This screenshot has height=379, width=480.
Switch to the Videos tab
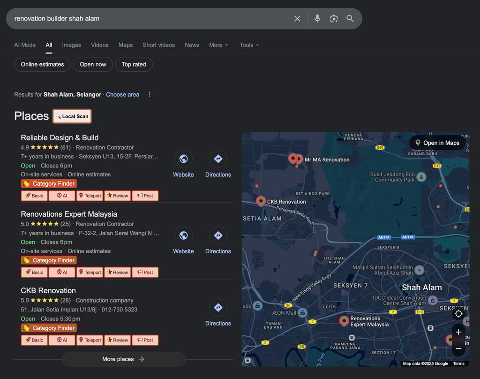coord(99,45)
